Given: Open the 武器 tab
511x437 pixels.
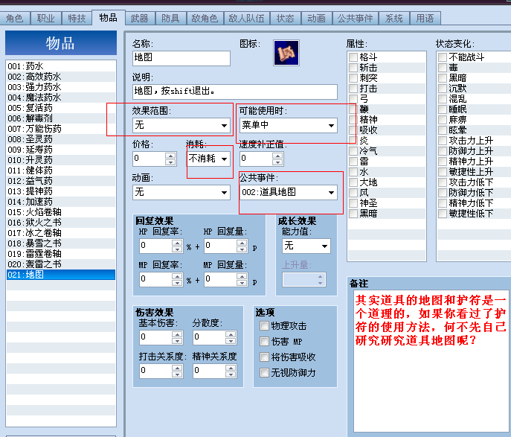Looking at the screenshot, I should [x=140, y=19].
